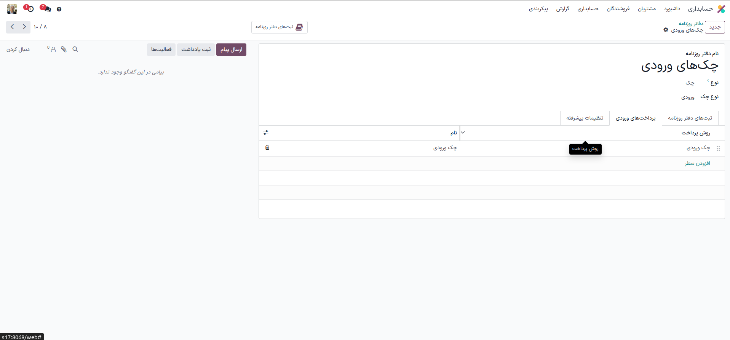Viewport: 730px width, 340px height.
Task: Show followers list icon
Action: tap(53, 49)
